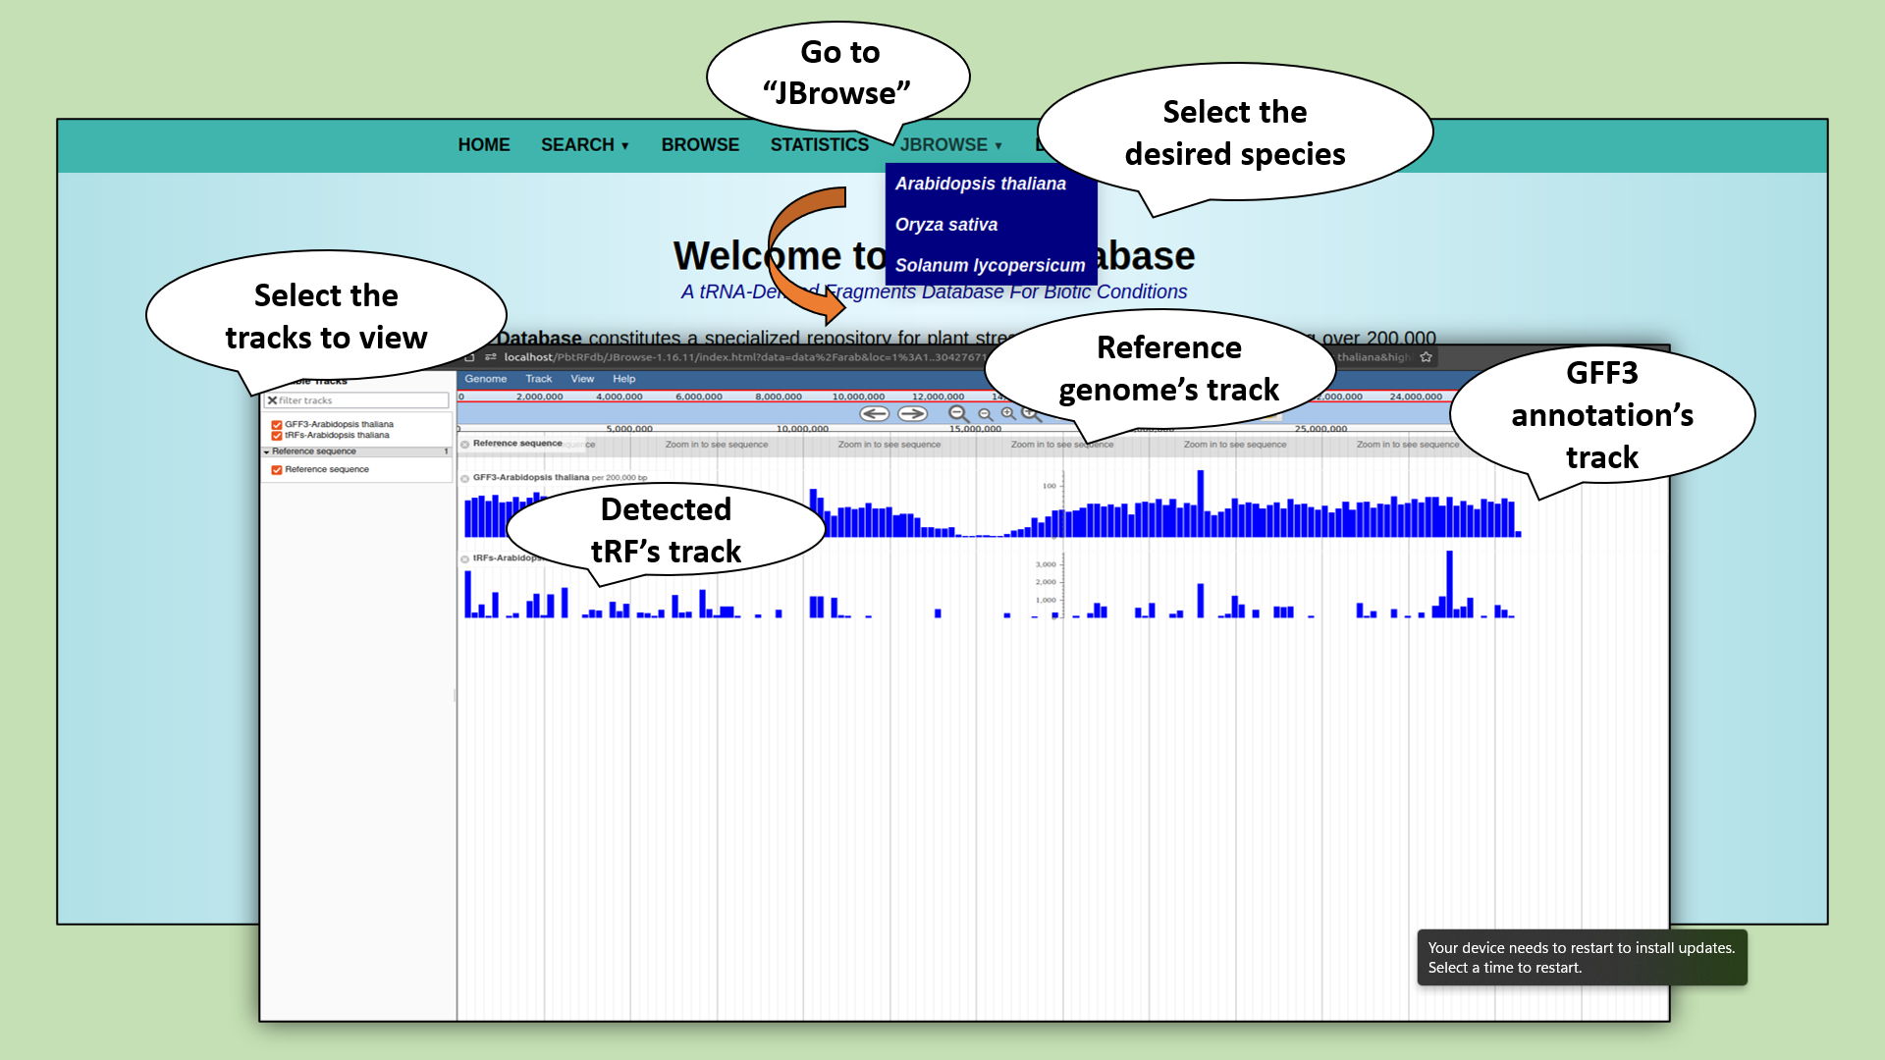The height and width of the screenshot is (1060, 1885).
Task: Open the BROWSE page
Action: point(700,145)
